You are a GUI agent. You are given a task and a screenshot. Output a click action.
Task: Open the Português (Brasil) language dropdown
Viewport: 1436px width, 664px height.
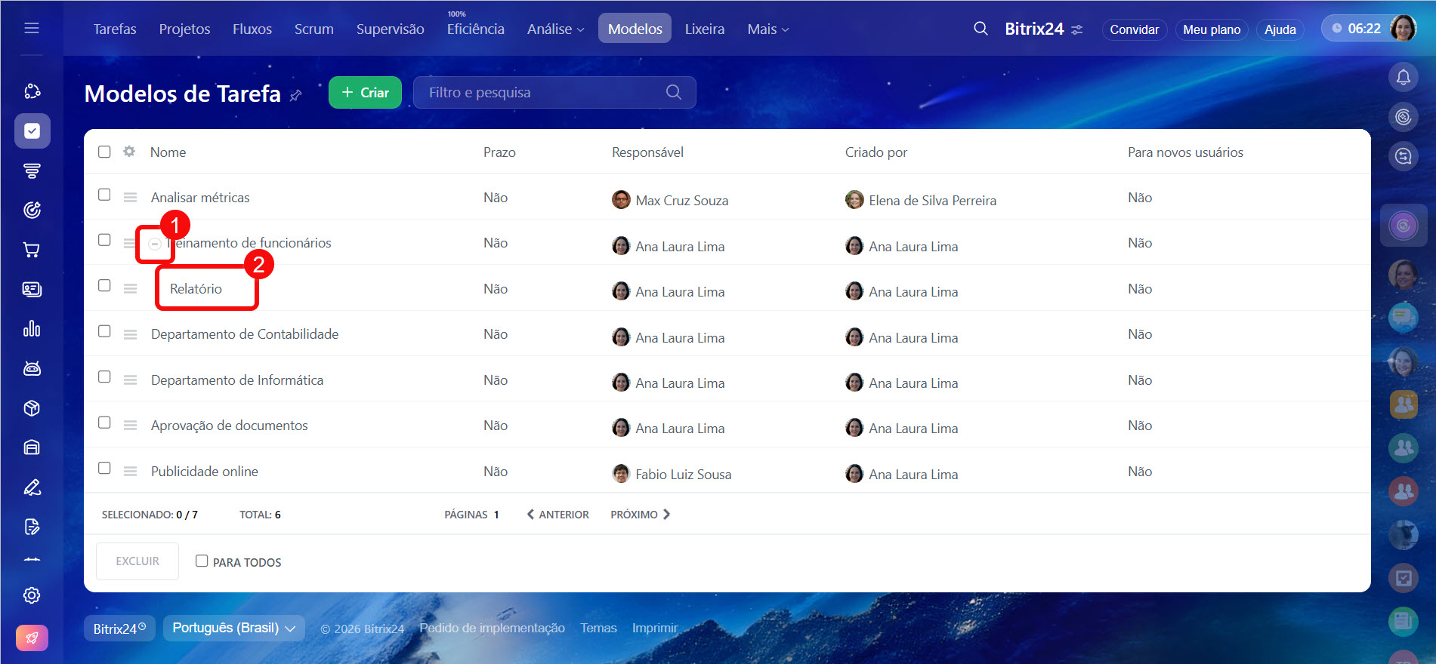(x=233, y=628)
